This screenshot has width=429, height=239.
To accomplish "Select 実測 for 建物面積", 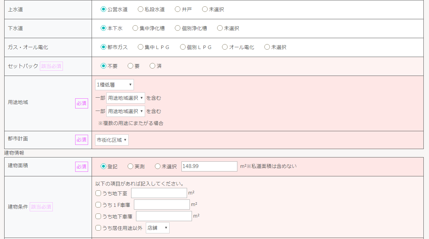I will [x=130, y=167].
